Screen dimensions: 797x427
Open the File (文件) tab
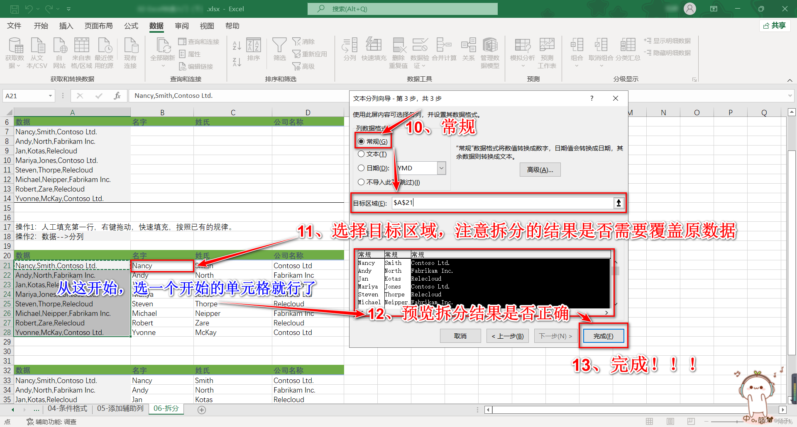click(14, 26)
